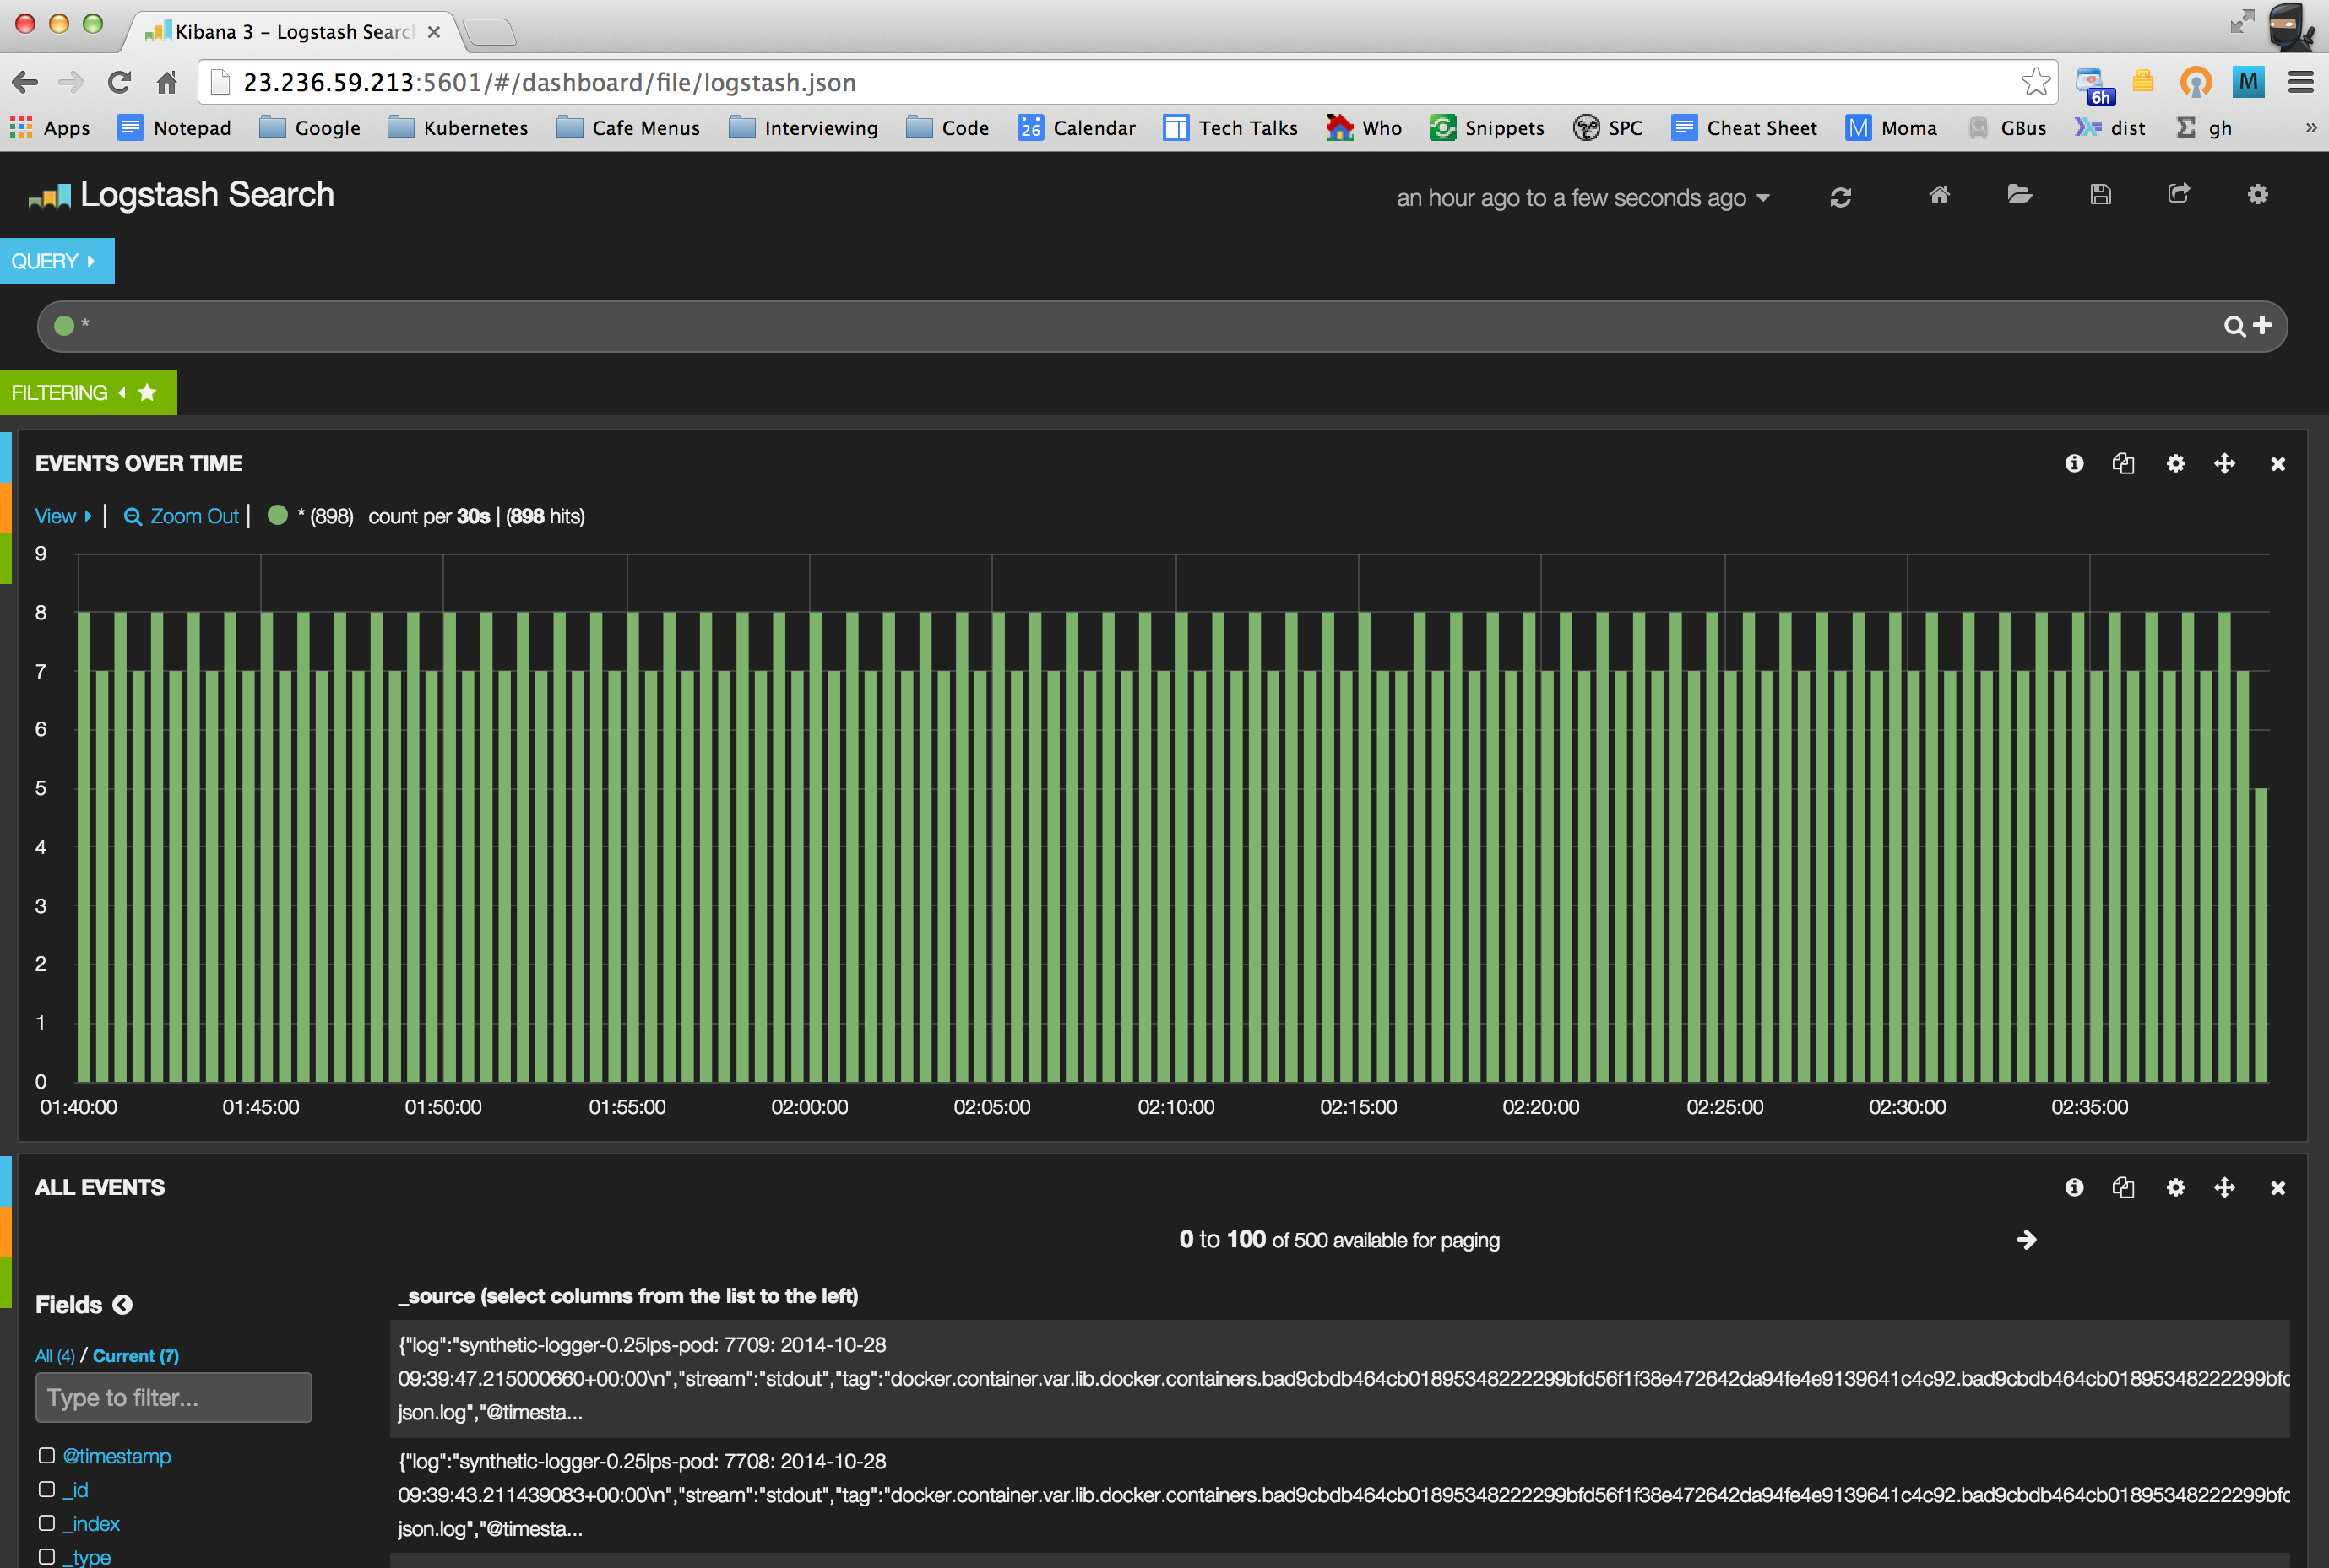Open the Kubernetes bookmarks folder
This screenshot has width=2329, height=1568.
point(457,128)
